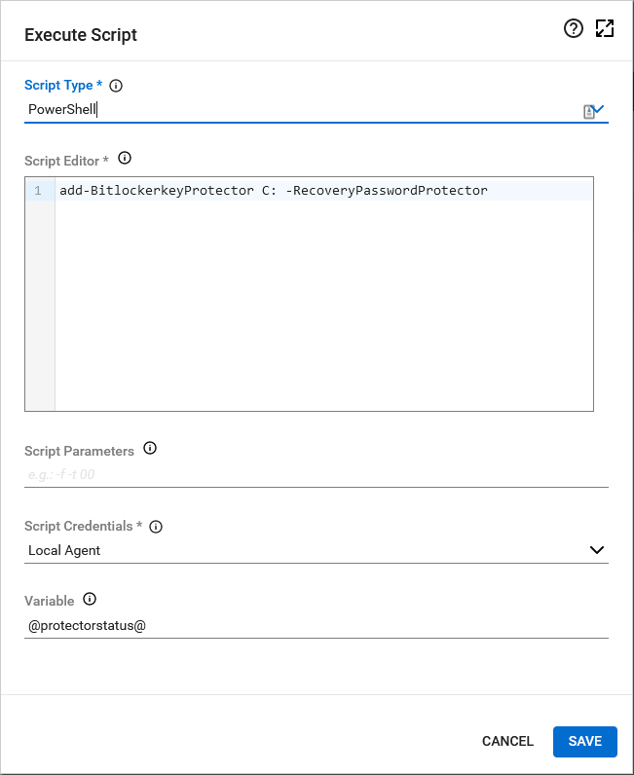Click line number 1 in editor gutter
This screenshot has width=634, height=775.
click(39, 191)
